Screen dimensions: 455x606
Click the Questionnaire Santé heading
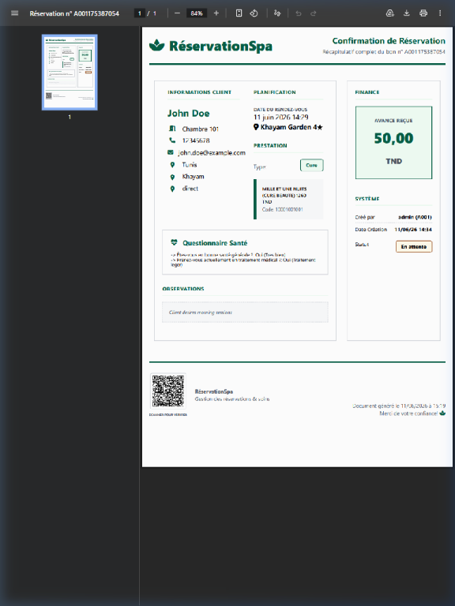pyautogui.click(x=215, y=243)
